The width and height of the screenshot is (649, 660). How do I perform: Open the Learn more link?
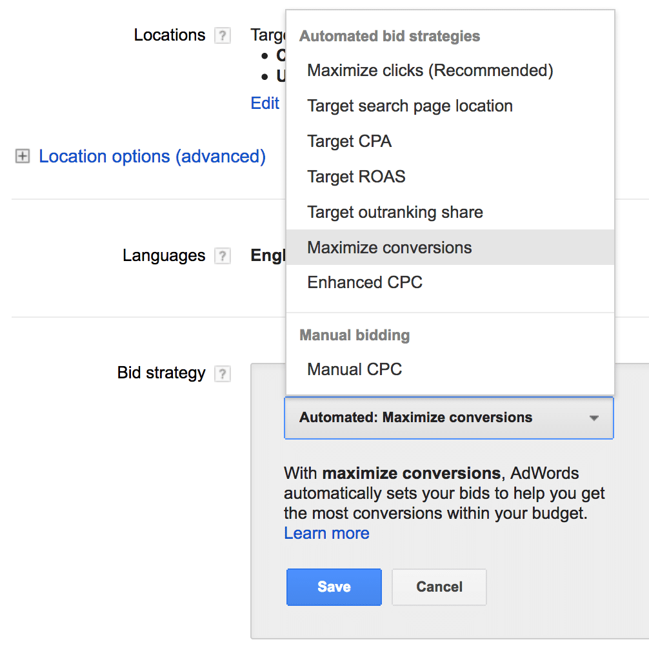326,533
